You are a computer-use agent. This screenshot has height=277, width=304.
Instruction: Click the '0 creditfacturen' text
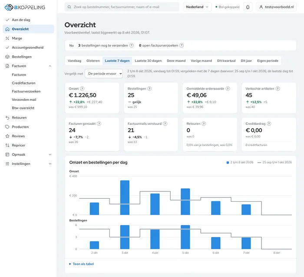(x=256, y=145)
